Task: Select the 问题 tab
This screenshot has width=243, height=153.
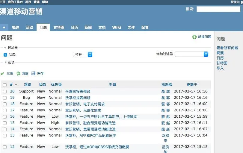Action: pyautogui.click(x=43, y=28)
